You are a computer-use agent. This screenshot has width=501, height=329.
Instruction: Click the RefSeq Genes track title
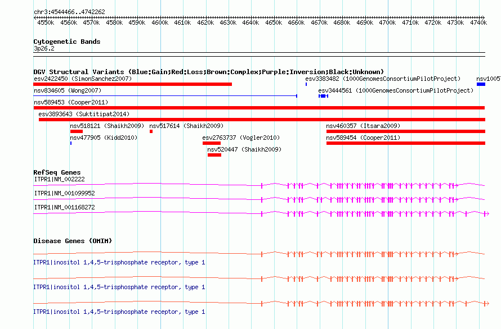(57, 172)
